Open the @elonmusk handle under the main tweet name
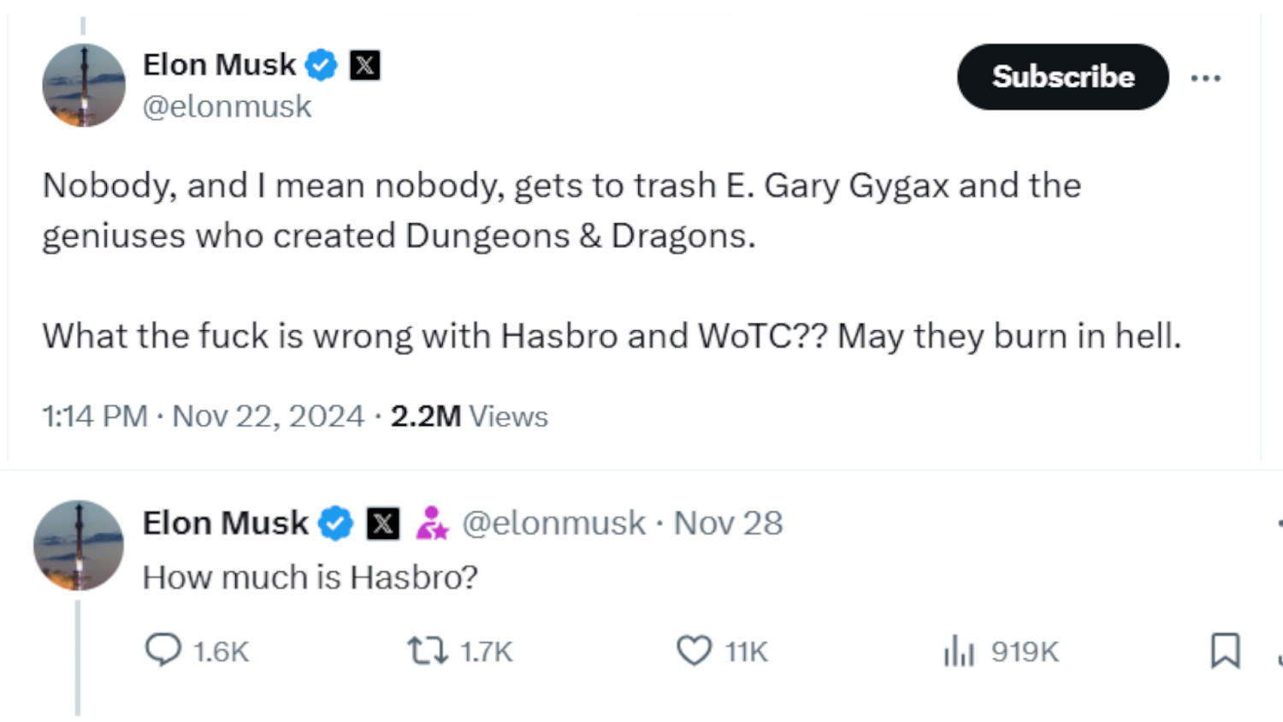This screenshot has width=1283, height=722. point(227,107)
